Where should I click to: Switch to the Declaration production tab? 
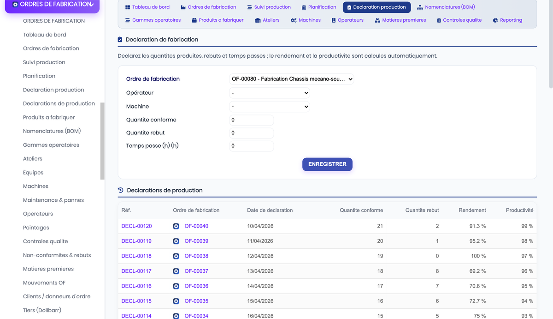click(x=377, y=7)
